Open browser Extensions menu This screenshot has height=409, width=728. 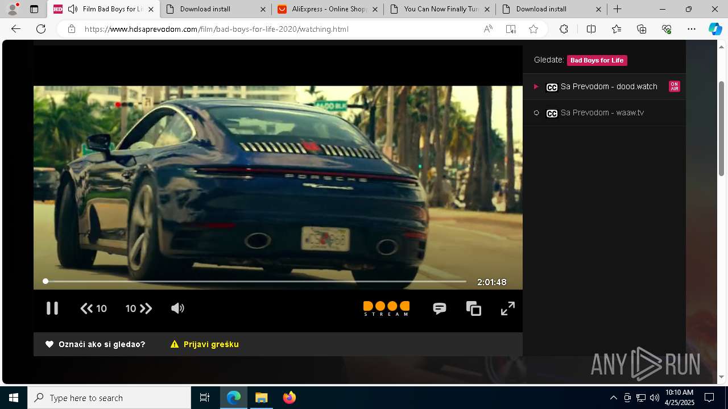[564, 29]
